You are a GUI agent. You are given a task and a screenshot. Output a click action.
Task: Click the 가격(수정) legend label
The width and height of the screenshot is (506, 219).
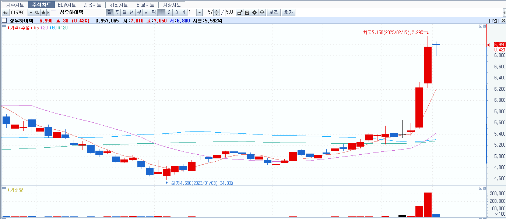pos(21,27)
